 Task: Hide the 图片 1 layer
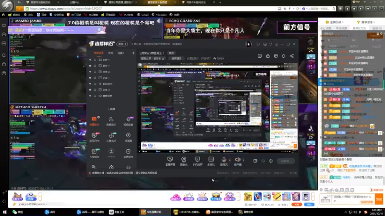click(90, 66)
